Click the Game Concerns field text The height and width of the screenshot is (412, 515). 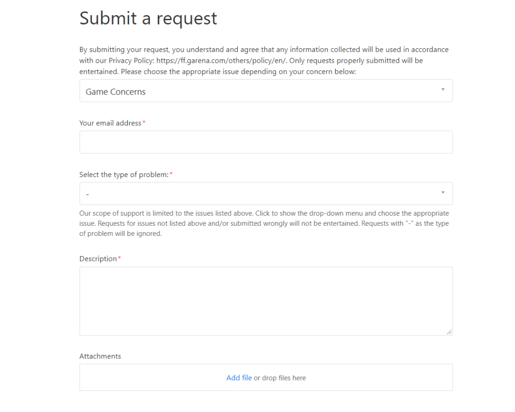point(115,91)
